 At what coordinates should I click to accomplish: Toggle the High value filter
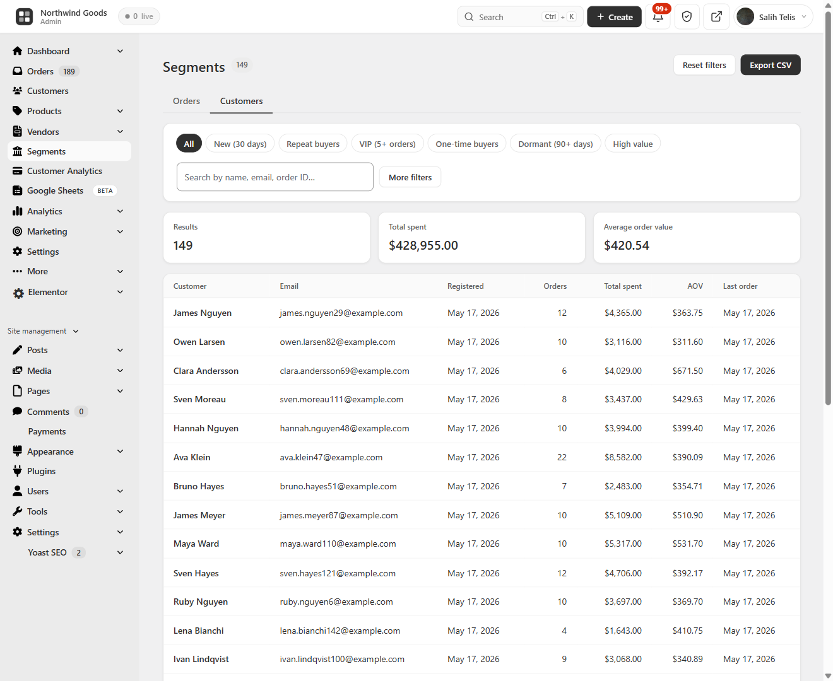coord(633,144)
